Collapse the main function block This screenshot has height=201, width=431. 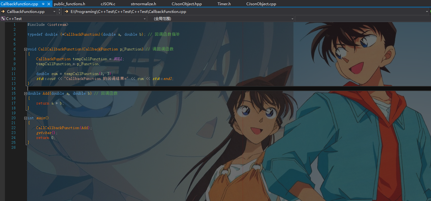click(x=25, y=118)
